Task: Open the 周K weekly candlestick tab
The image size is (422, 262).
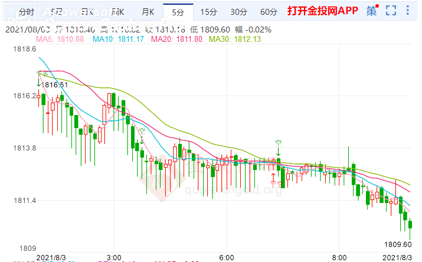Action: (x=117, y=12)
